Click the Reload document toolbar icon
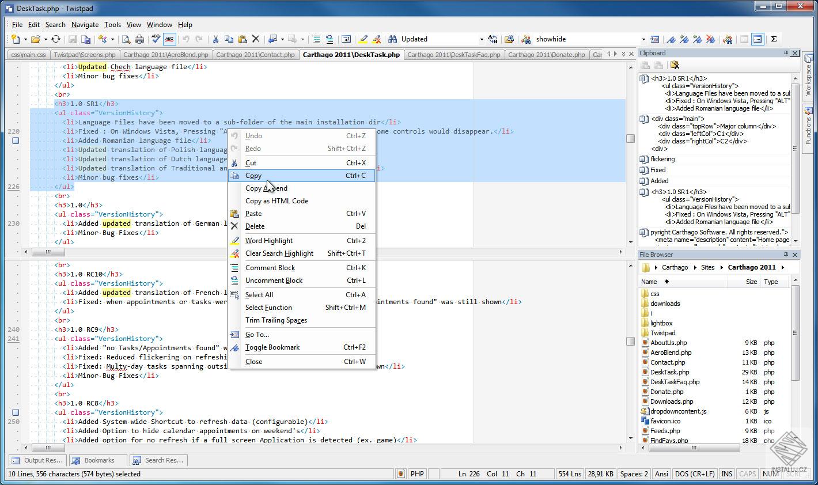This screenshot has height=485, width=818. point(56,39)
